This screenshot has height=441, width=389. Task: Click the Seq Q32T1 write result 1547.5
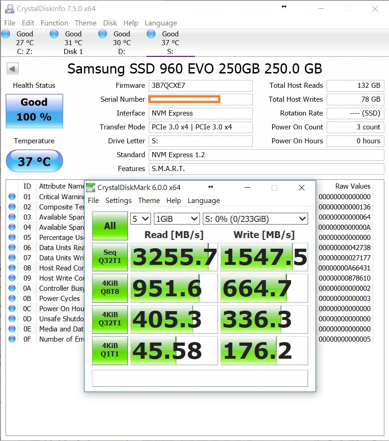[x=264, y=257]
